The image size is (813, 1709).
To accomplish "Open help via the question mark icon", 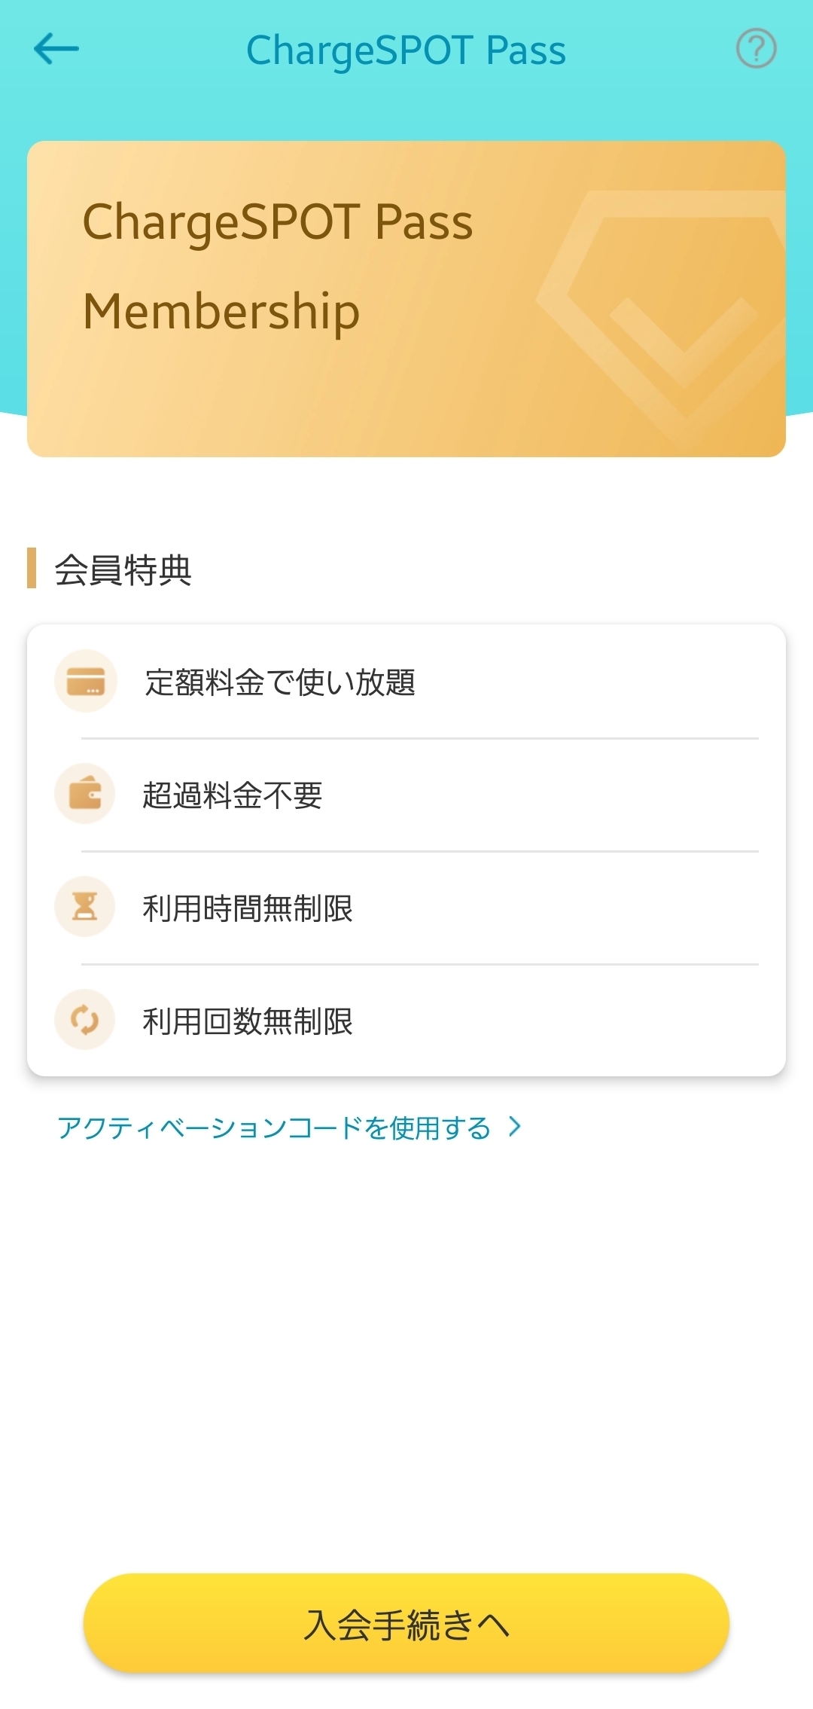I will click(x=756, y=49).
